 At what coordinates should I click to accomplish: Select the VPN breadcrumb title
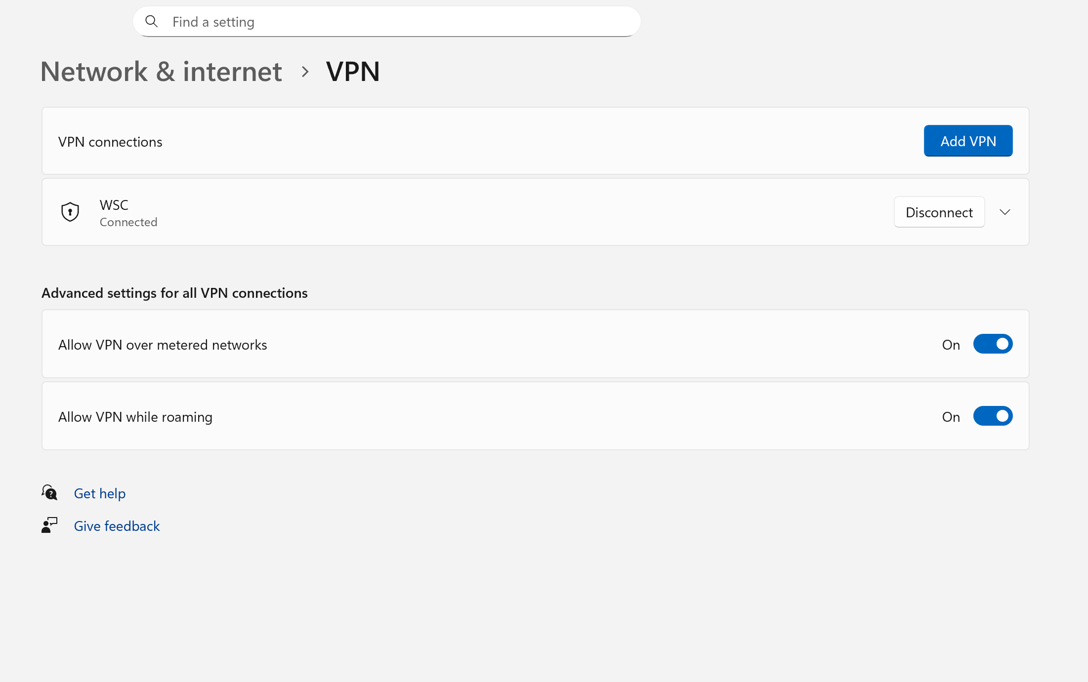(x=353, y=72)
